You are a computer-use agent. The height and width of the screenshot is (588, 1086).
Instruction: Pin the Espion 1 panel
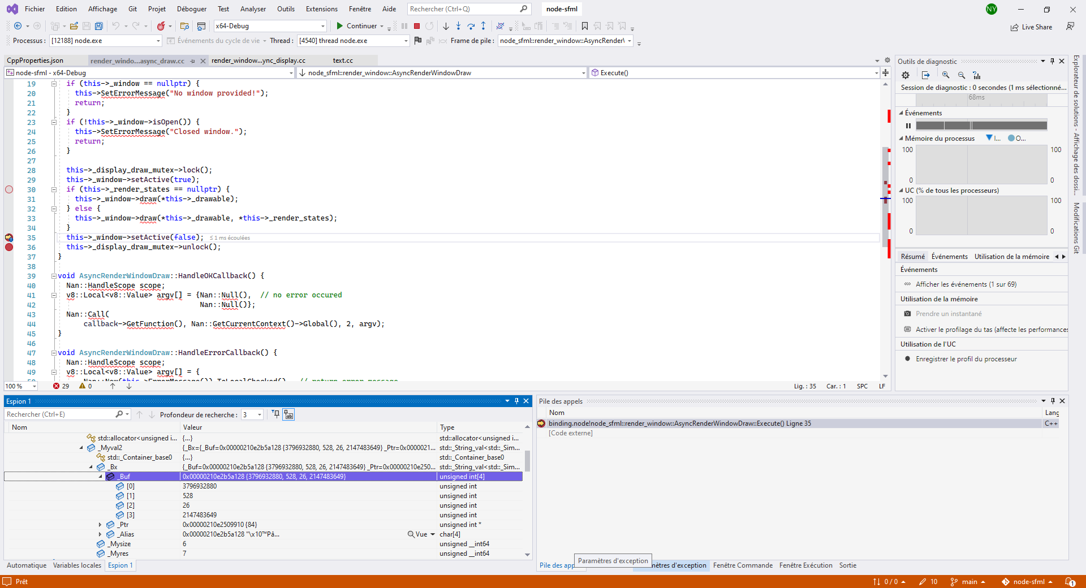click(516, 401)
